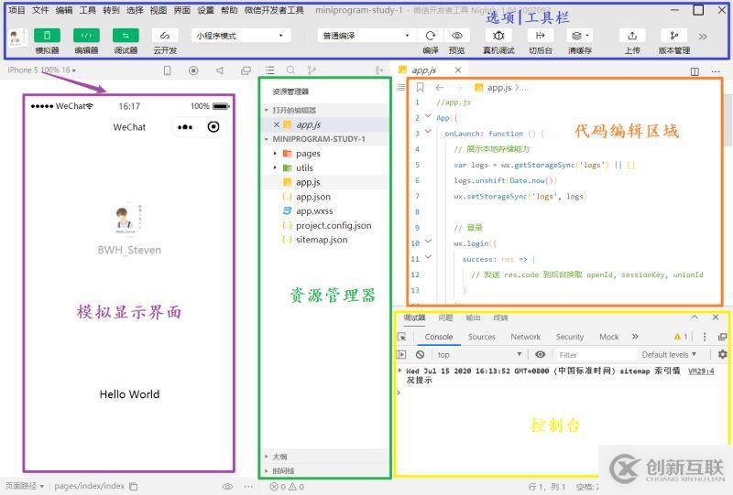
Task: Open the 云开发 cloud development tool
Action: 165,35
